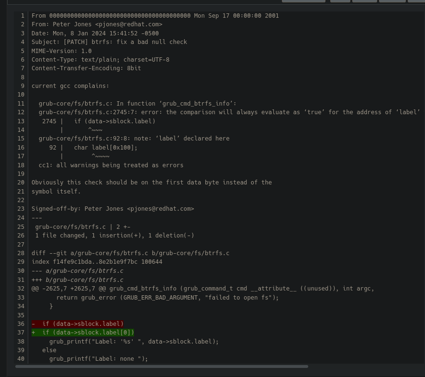The image size is (425, 377).
Task: Click the 'comparison will always evaluate' error line
Action: tap(229, 112)
